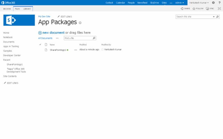Open the views ellipsis next to All Documents
This screenshot has height=139, width=223.
57,38
